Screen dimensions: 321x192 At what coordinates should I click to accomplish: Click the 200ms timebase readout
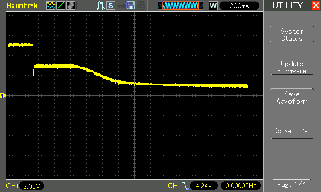[239, 6]
